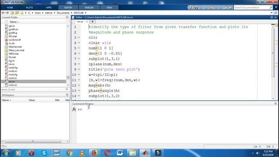This screenshot has width=279, height=157.
Task: Select file MaxVal.mat
Action: pyautogui.click(x=15, y=47)
